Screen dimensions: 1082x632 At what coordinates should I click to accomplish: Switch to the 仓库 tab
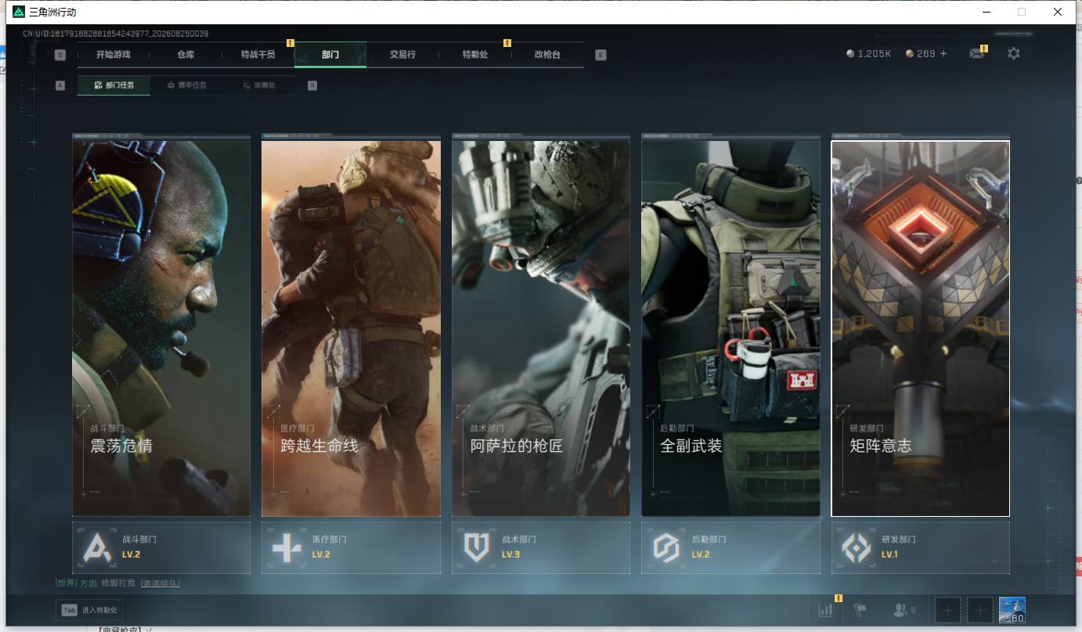point(186,55)
